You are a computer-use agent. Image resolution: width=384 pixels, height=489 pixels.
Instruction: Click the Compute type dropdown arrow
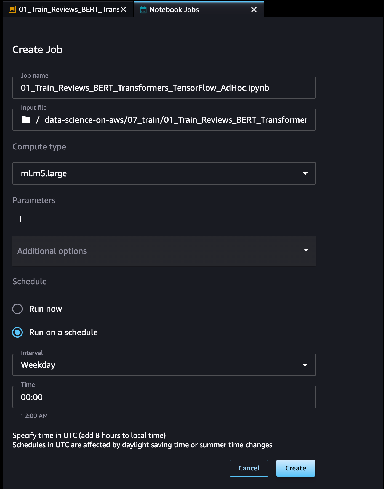click(305, 173)
